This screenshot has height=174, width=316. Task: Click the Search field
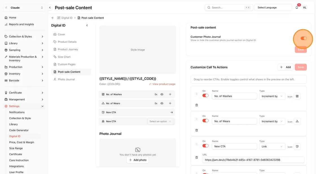[x=229, y=8]
